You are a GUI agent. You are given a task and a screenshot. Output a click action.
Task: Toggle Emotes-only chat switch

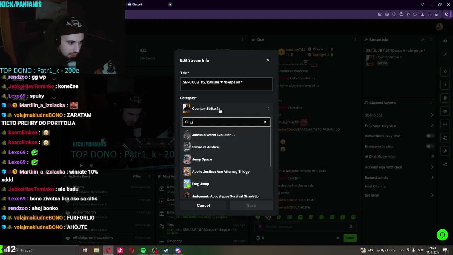coord(430,146)
